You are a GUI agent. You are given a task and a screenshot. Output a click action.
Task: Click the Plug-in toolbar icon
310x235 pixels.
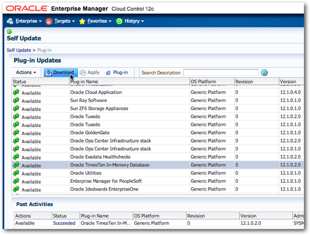pos(108,73)
